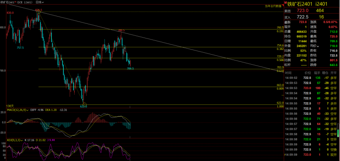The width and height of the screenshot is (340, 161).
Task: Click the Fibonacci 795.5 level label
Action: [280, 28]
